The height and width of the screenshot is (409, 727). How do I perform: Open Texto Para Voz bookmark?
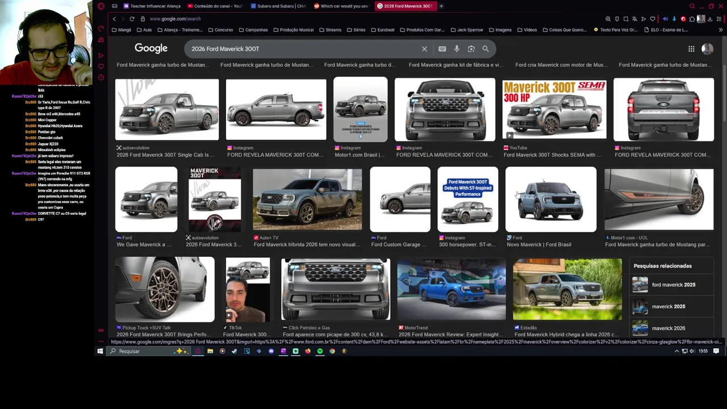[616, 30]
